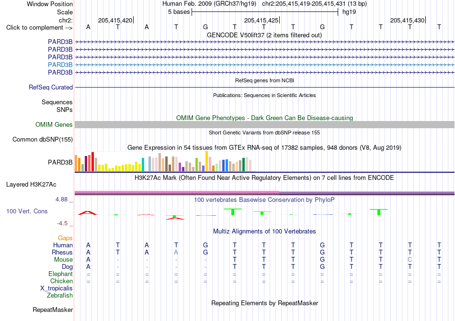Click the Sequences subtrack label
This screenshot has width=455, height=321.
57,102
